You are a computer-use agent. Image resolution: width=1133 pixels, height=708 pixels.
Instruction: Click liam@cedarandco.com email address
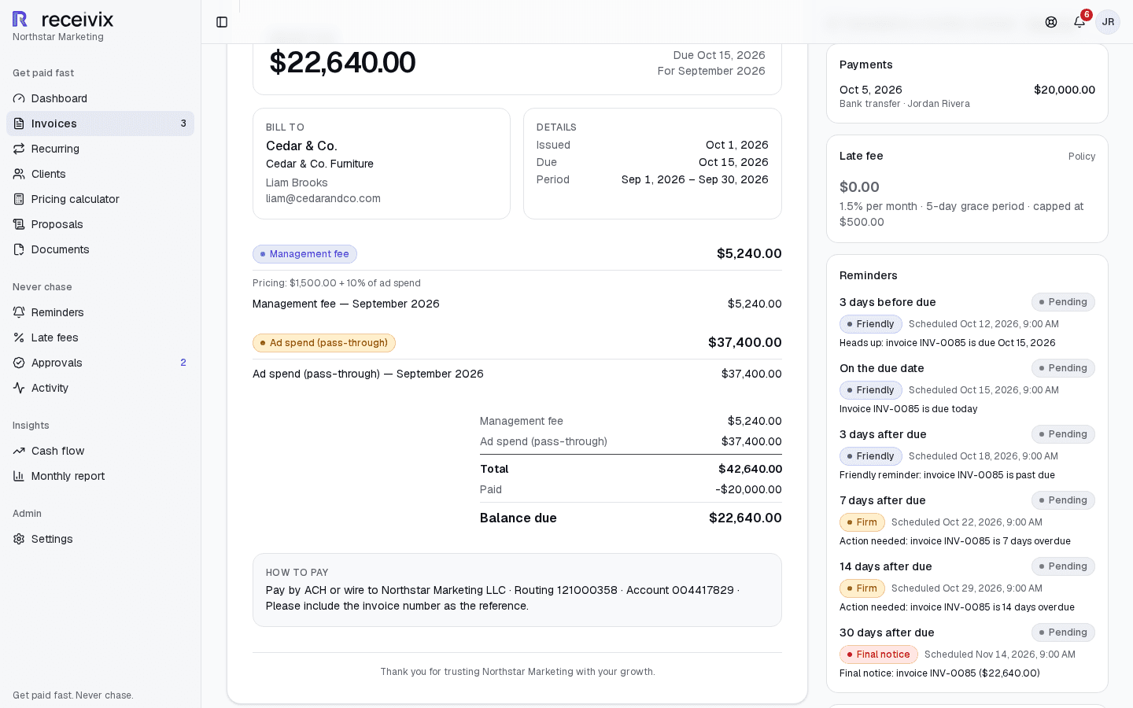[x=323, y=198]
